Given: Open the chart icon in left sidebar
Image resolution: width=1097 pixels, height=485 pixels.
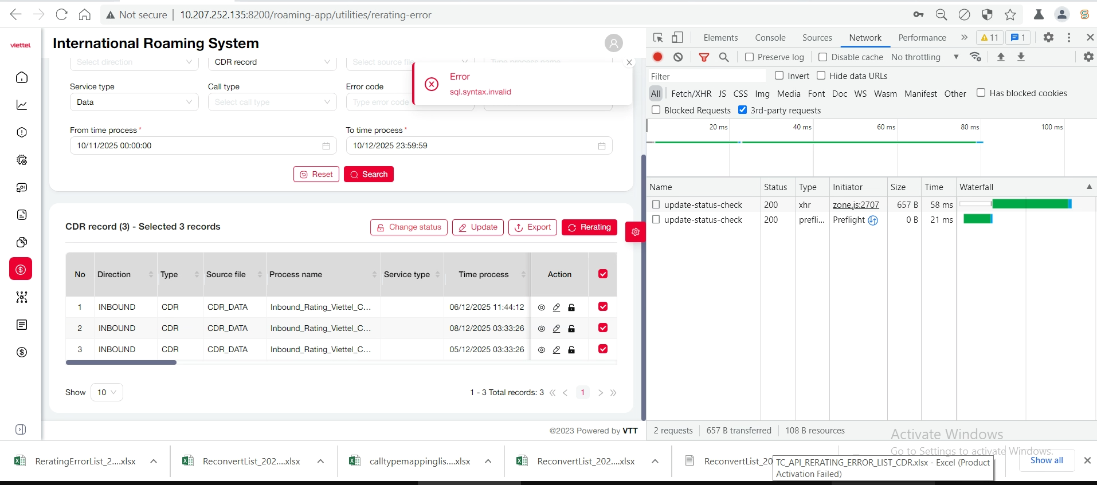Looking at the screenshot, I should click(22, 105).
